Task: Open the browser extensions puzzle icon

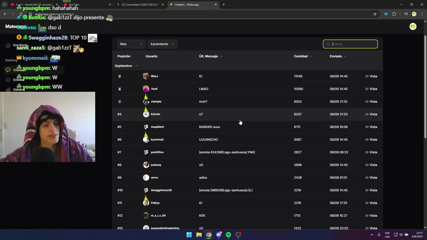Action: click(x=394, y=14)
